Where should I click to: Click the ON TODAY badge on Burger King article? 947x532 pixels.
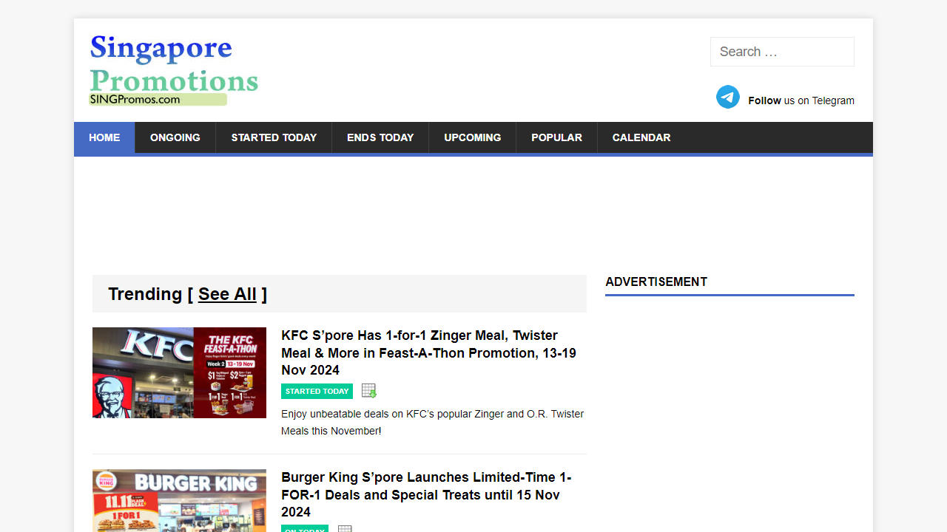(x=304, y=530)
